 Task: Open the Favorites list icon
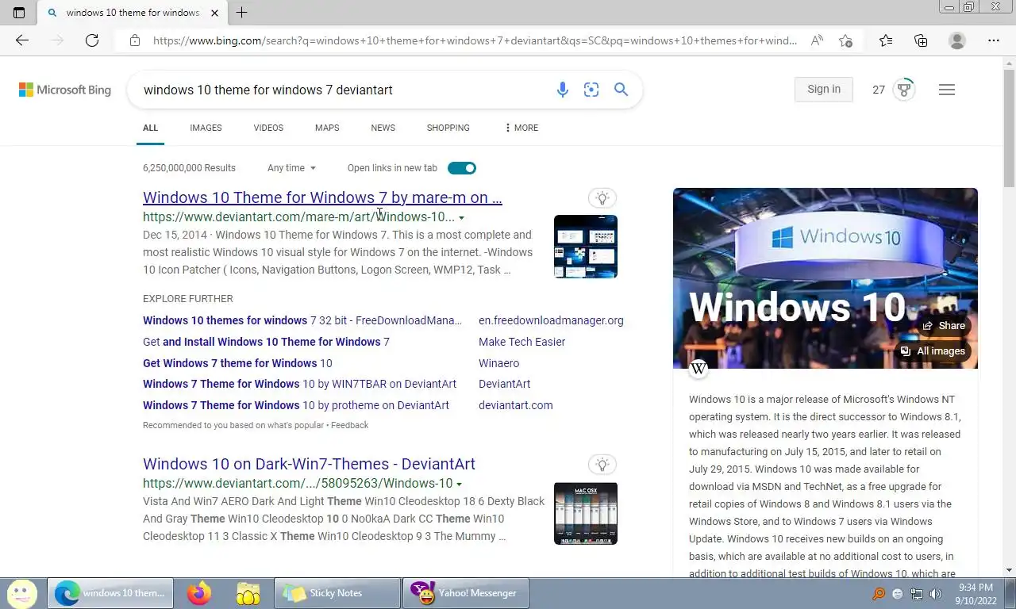(886, 40)
